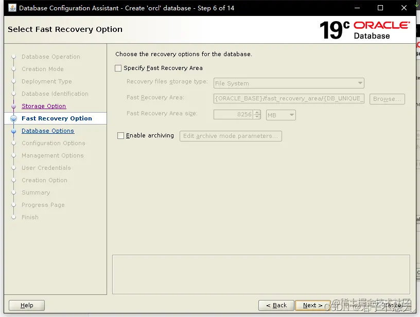Click the Fast Recovery Option step bullet
This screenshot has height=317, width=420.
pyautogui.click(x=14, y=118)
